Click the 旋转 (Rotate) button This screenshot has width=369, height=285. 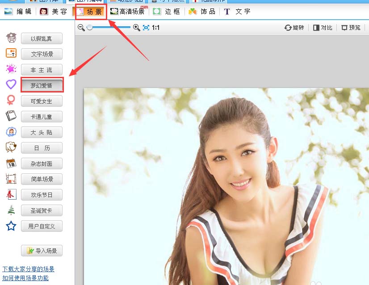(294, 28)
